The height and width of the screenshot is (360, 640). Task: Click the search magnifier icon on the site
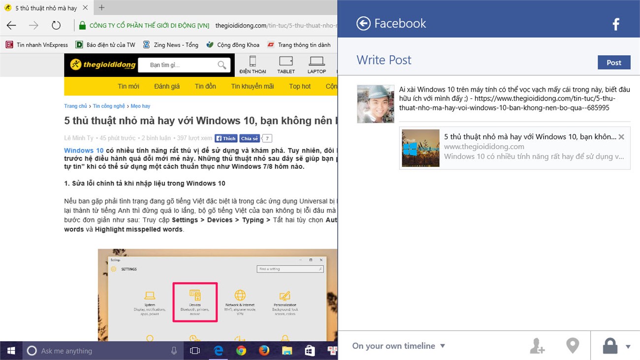click(x=222, y=65)
